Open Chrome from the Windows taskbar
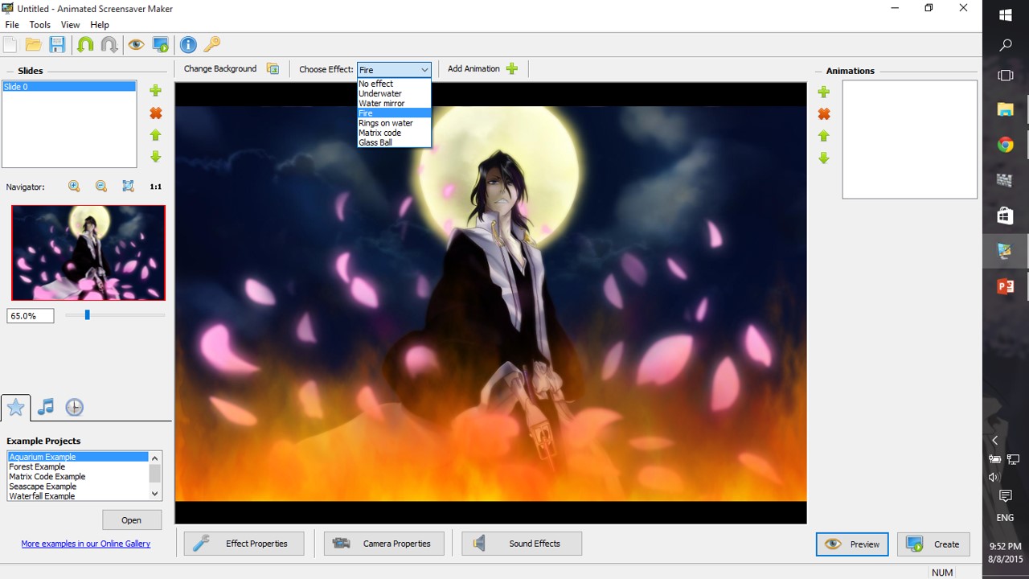This screenshot has height=579, width=1029. tap(1005, 145)
